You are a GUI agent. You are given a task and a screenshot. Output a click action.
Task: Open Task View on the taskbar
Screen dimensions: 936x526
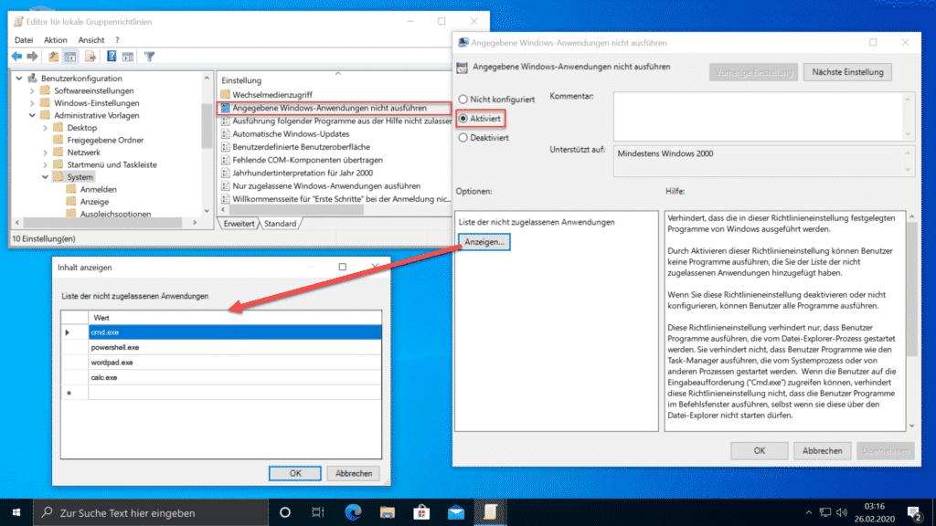[317, 512]
